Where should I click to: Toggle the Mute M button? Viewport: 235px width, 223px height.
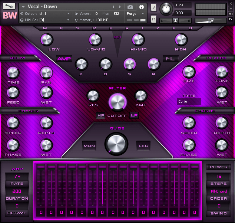click(153, 19)
